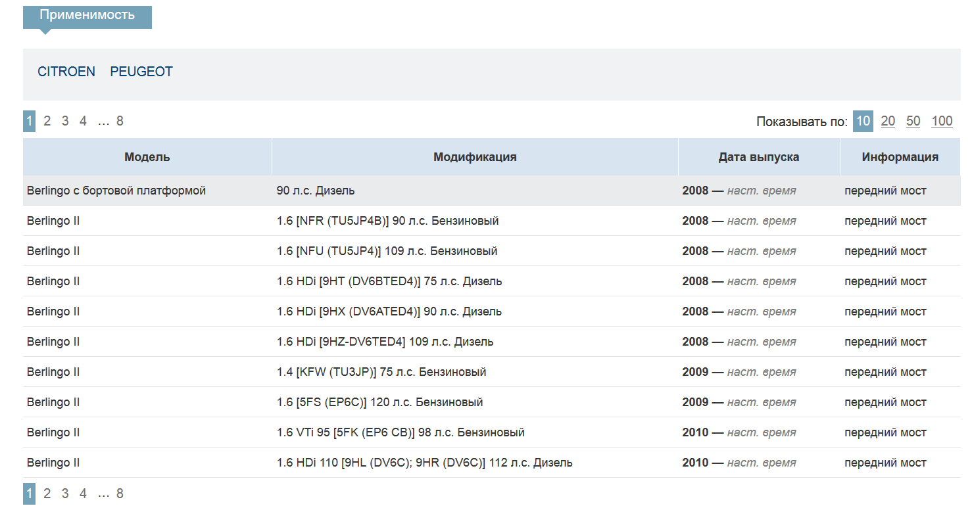The height and width of the screenshot is (506, 972).
Task: Click Berlingo II in the NFR row
Action: (53, 221)
